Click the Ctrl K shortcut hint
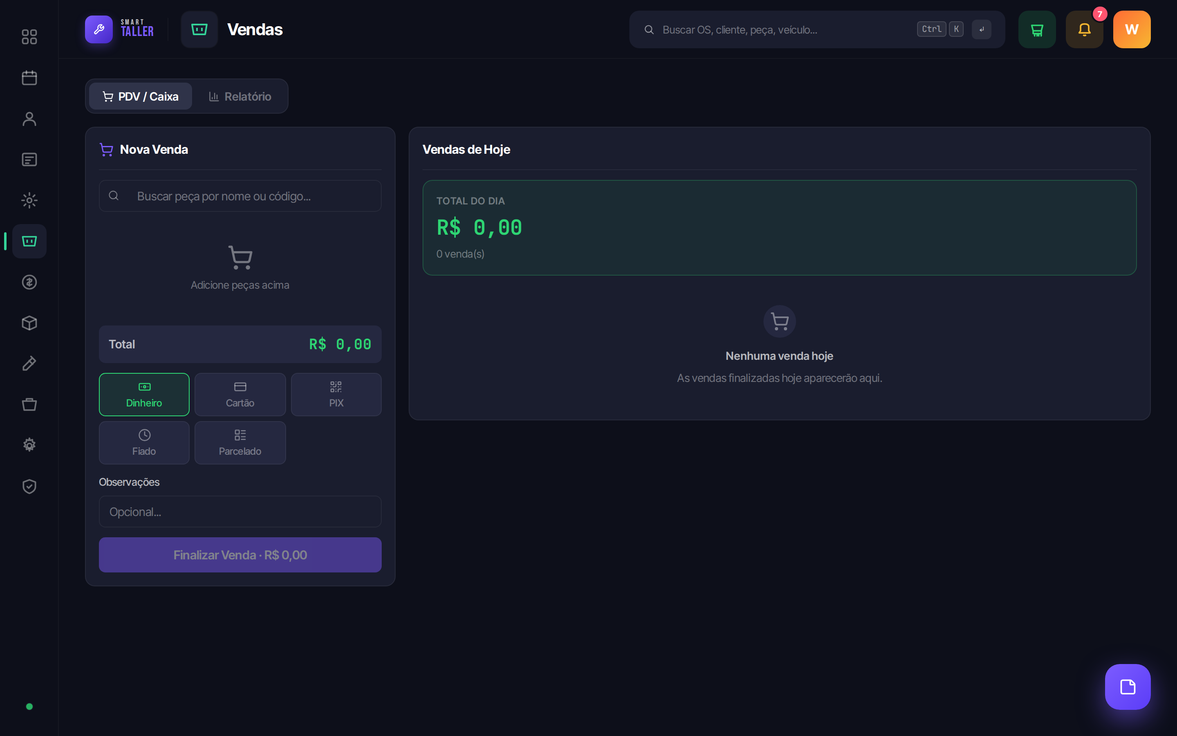 tap(940, 29)
